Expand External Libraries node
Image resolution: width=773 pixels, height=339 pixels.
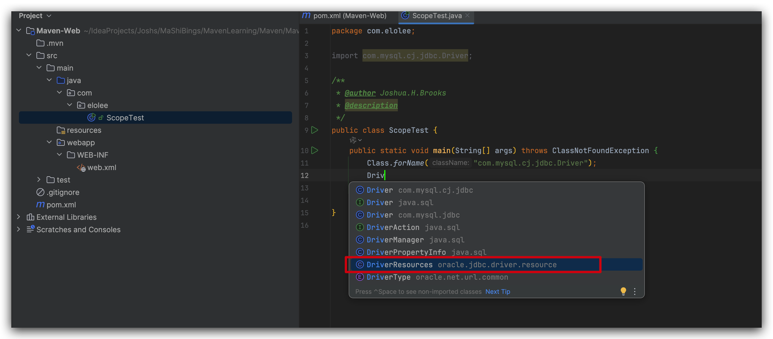tap(18, 217)
